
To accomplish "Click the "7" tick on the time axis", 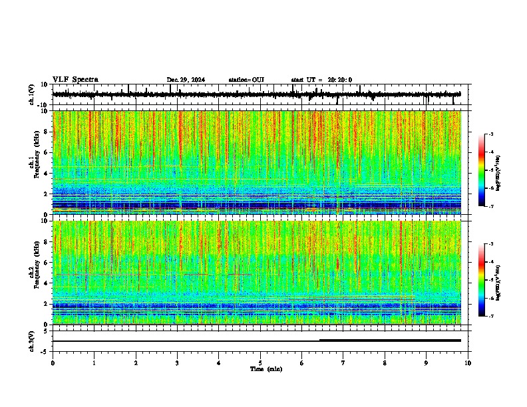I will coord(343,363).
